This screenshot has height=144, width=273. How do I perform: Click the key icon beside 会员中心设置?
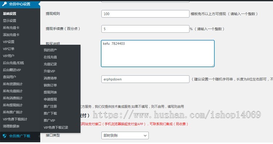click(4, 4)
